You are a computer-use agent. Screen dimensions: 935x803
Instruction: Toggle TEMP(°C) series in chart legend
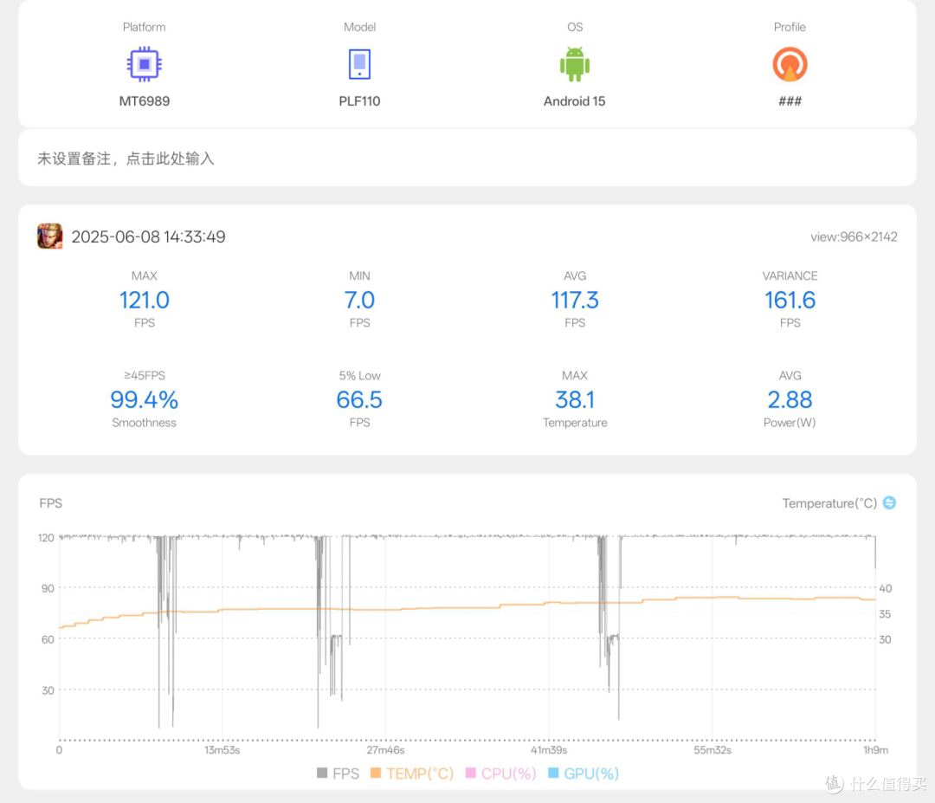(x=412, y=774)
